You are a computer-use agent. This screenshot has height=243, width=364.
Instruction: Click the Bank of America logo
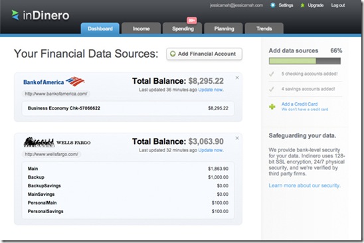[54, 82]
